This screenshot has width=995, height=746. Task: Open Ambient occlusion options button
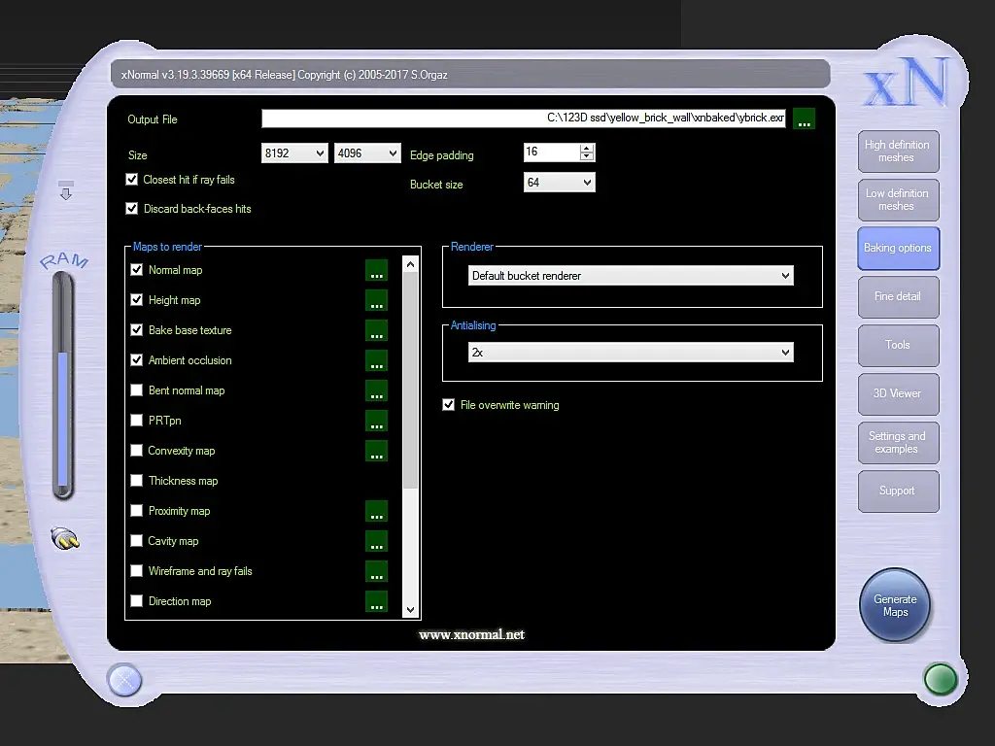tap(376, 360)
